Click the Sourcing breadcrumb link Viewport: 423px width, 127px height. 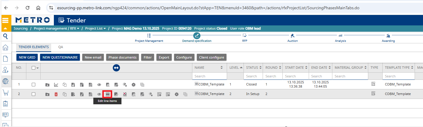point(20,28)
